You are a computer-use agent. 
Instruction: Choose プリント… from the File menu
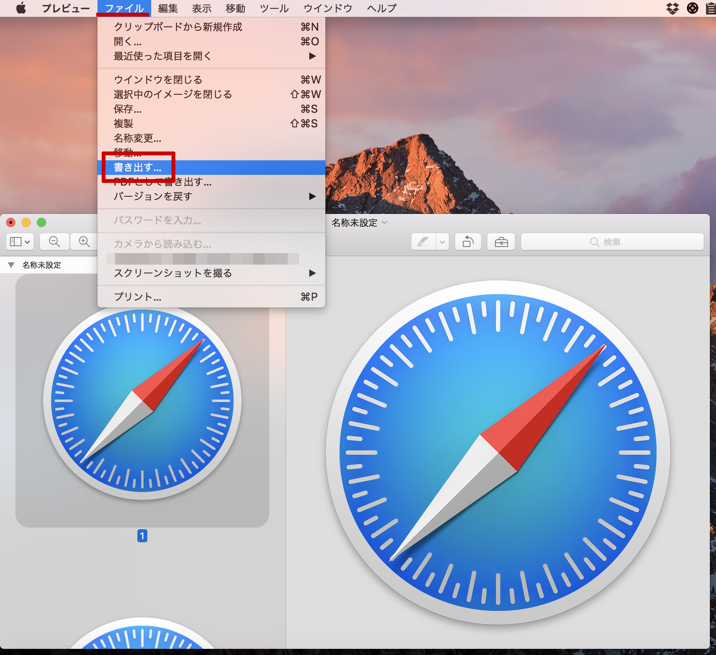click(x=211, y=297)
